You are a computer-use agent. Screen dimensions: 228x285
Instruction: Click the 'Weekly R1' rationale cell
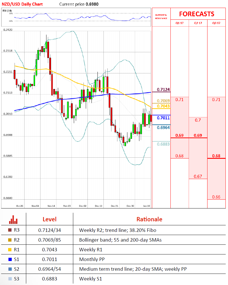tap(91, 250)
